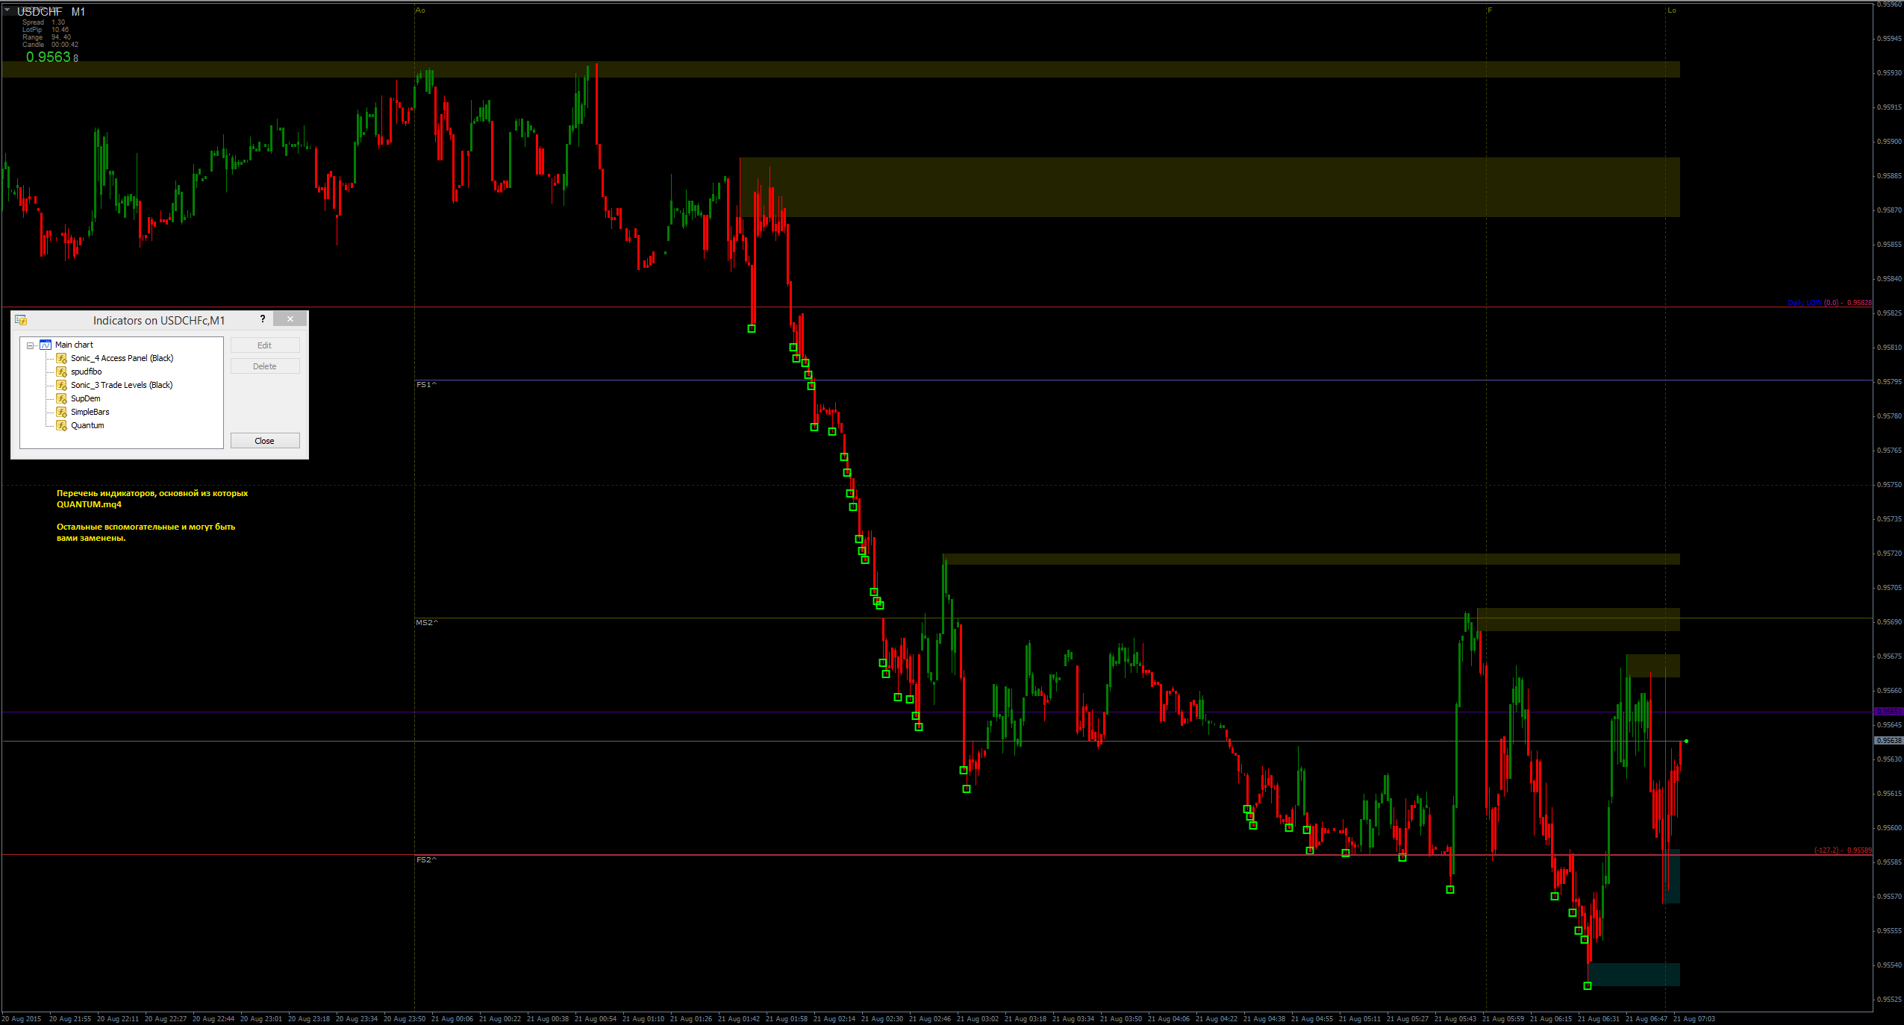Image resolution: width=1904 pixels, height=1025 pixels.
Task: Click the Spread 1.30 readout
Action: pyautogui.click(x=43, y=22)
